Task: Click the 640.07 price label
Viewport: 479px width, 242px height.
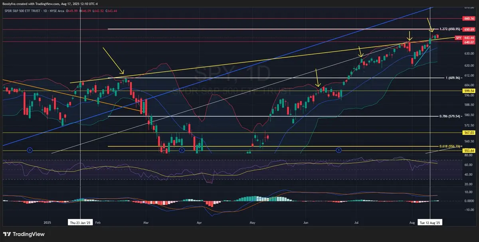Action: (469, 42)
